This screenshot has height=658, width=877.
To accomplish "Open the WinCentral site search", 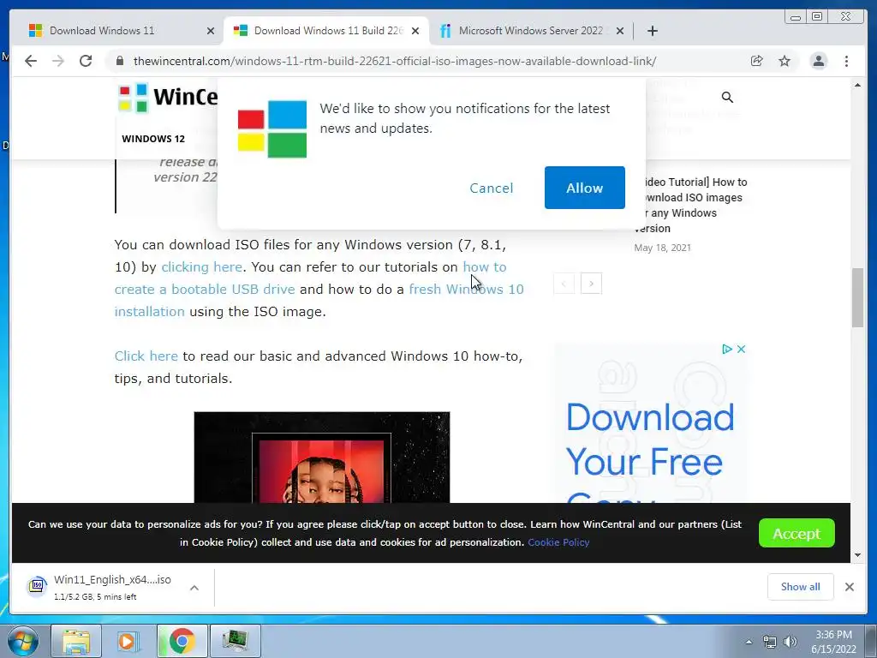I will click(727, 98).
